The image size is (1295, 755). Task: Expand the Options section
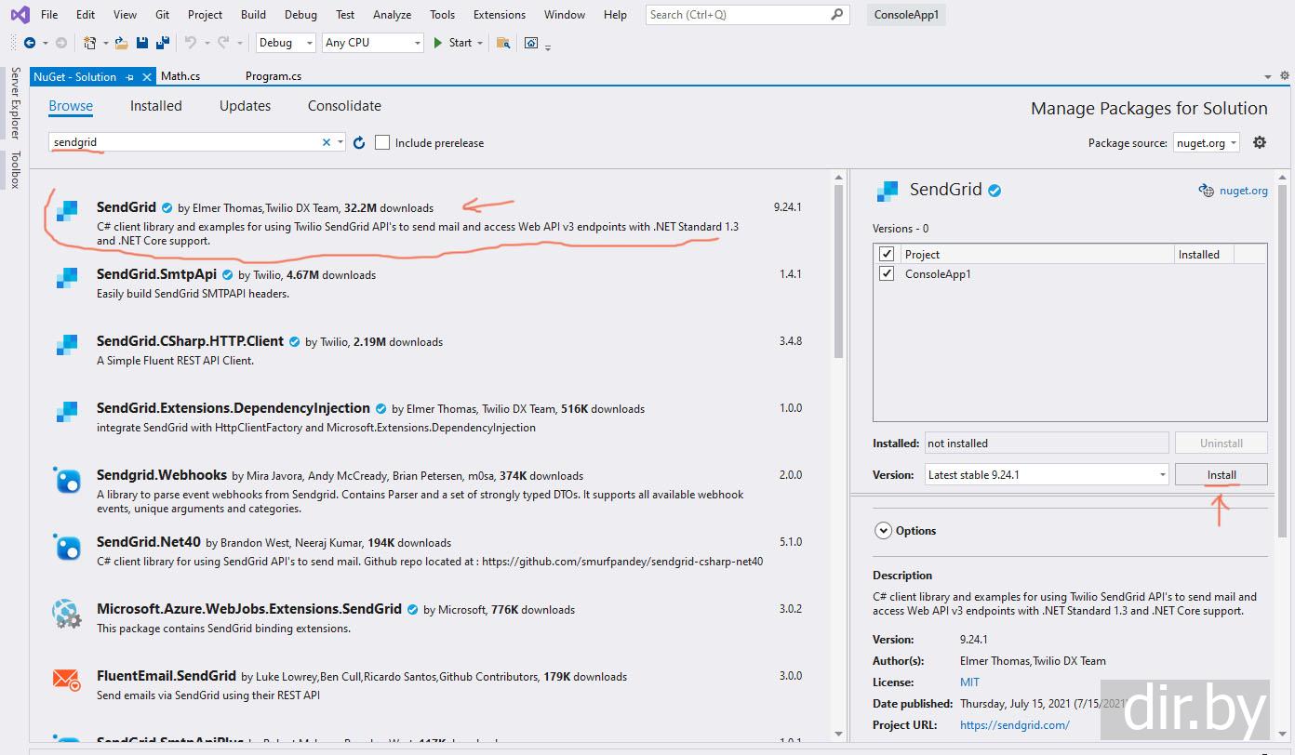point(883,531)
